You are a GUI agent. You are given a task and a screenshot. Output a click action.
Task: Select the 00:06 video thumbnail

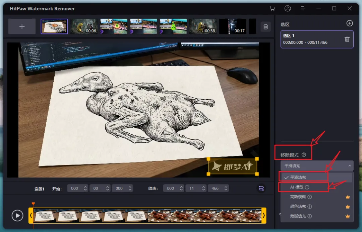(x=84, y=26)
